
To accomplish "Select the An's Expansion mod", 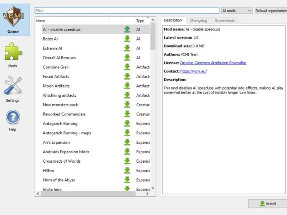I will [x=96, y=142].
